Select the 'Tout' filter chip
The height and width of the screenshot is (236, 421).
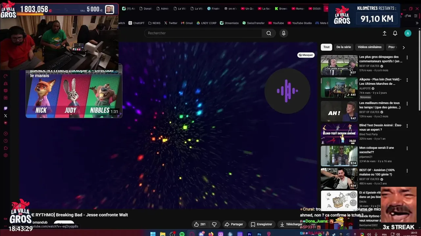[x=326, y=47]
